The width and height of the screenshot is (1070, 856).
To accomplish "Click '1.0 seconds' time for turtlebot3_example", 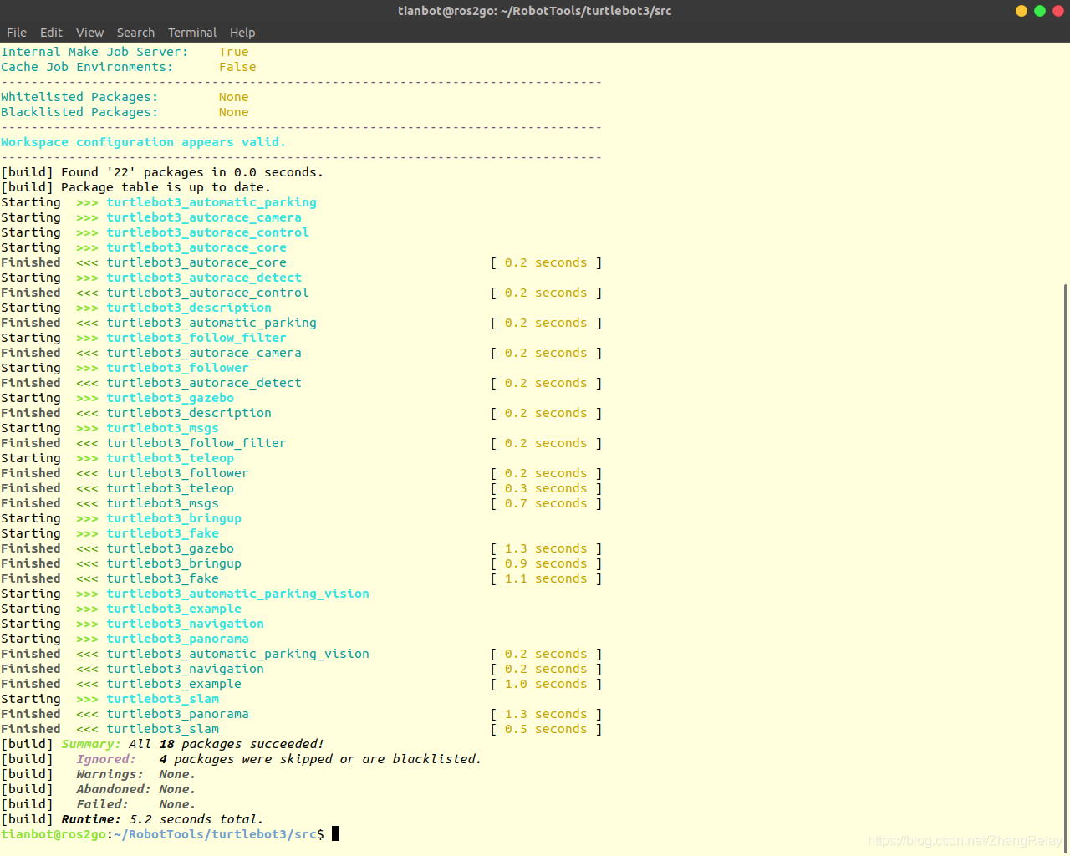I will point(546,684).
